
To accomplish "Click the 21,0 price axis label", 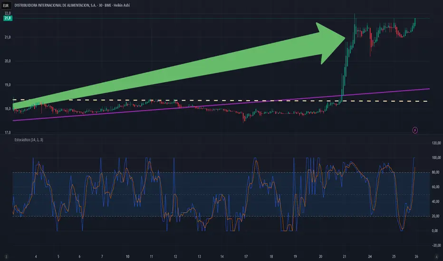I will point(8,37).
